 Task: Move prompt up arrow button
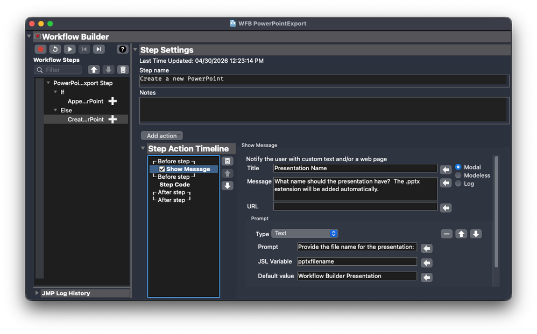coord(461,234)
